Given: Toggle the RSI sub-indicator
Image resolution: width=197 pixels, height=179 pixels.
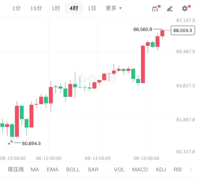Looking at the screenshot, I should [178, 170].
